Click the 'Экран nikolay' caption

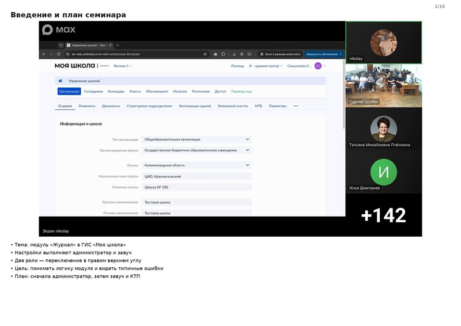click(x=55, y=231)
